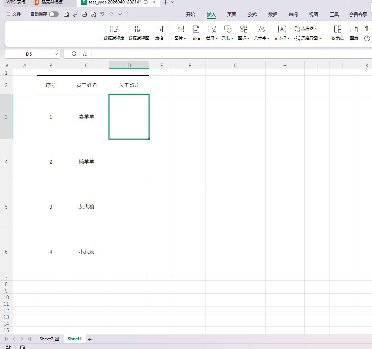The image size is (372, 349).
Task: Click the 文档 insert icon
Action: pyautogui.click(x=196, y=33)
